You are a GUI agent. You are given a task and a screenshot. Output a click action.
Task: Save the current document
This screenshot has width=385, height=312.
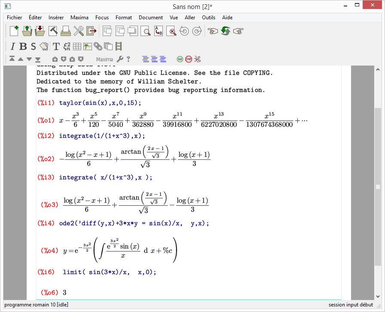coord(39,31)
